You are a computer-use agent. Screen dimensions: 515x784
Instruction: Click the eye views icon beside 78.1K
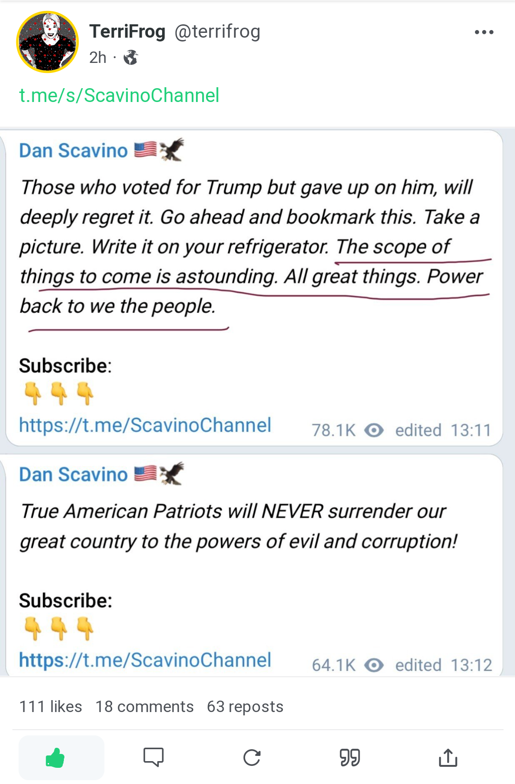click(374, 430)
